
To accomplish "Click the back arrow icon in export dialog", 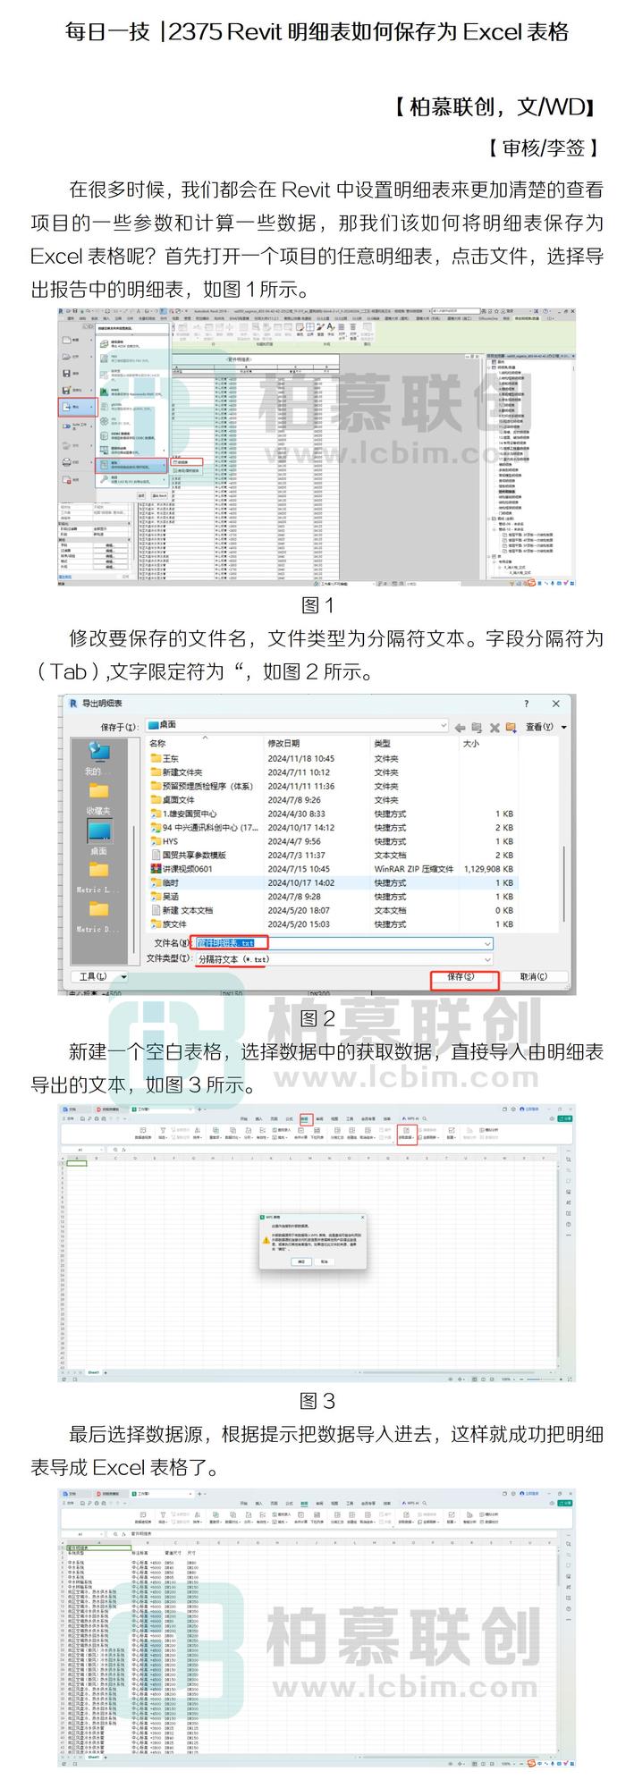I will click(460, 728).
